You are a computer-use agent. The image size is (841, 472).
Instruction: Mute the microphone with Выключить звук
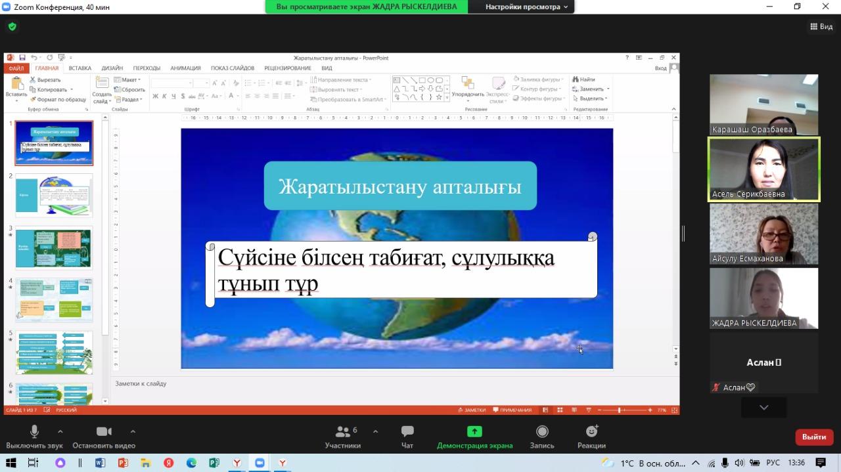[x=34, y=437]
